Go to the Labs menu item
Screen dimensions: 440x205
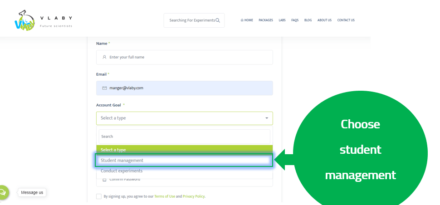pyautogui.click(x=282, y=20)
